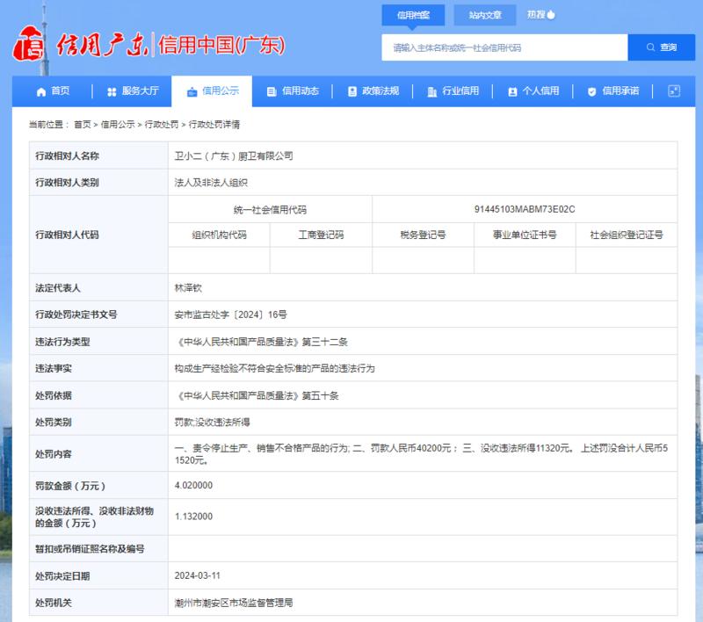Viewport: 703px width, 622px height.
Task: Click the 社会组织登记证号 column header
Action: pyautogui.click(x=627, y=235)
